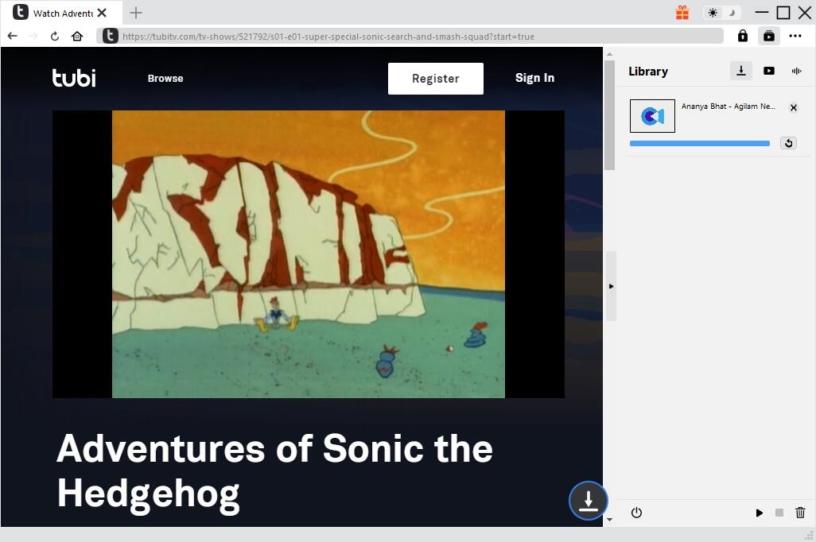Open a new tab with plus
This screenshot has height=542, width=816.
point(136,13)
